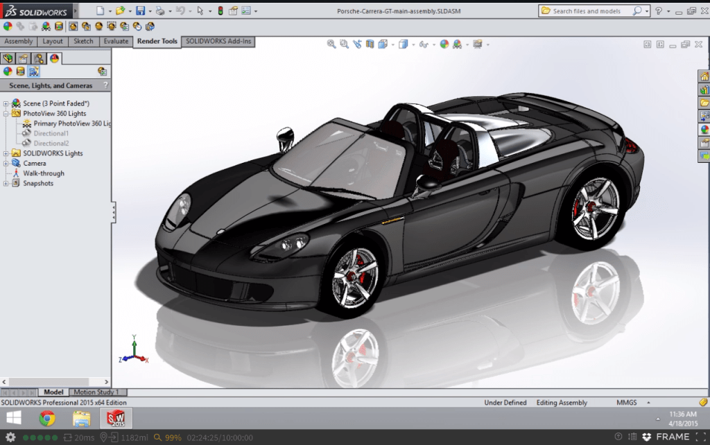Open the File Explorer folder in the right task pane
The height and width of the screenshot is (445, 710).
point(704,103)
